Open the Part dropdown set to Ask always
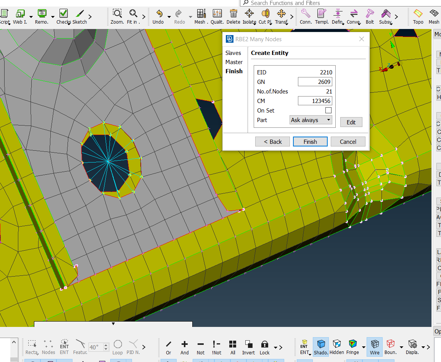 (x=311, y=120)
